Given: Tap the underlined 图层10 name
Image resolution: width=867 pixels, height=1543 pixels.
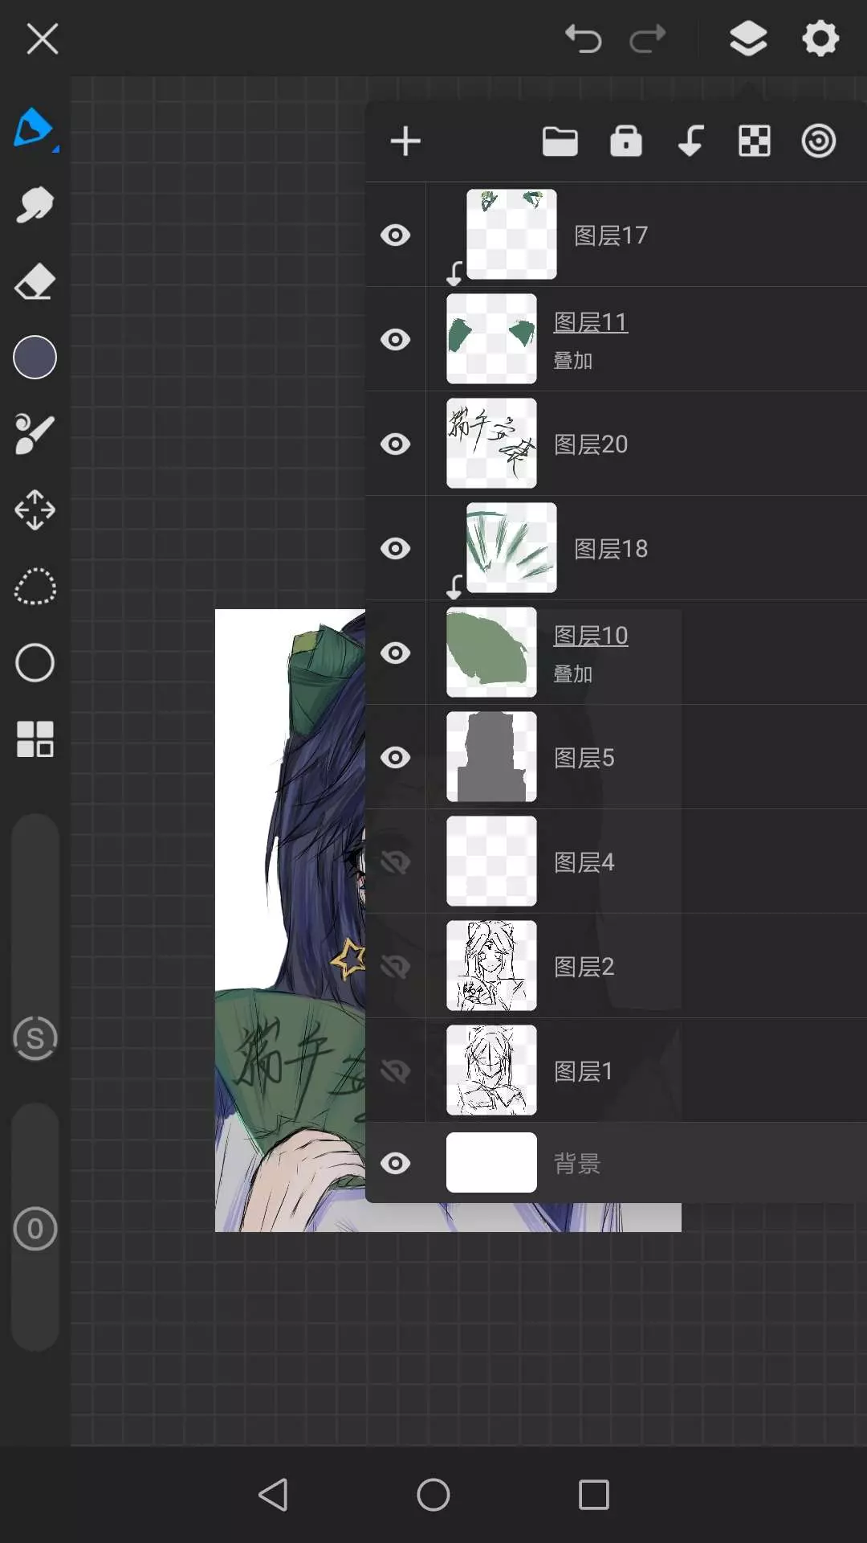Looking at the screenshot, I should click(x=591, y=636).
